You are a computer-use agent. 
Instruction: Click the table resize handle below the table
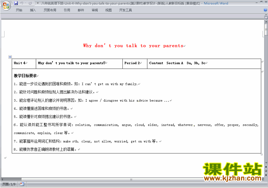[262, 154]
